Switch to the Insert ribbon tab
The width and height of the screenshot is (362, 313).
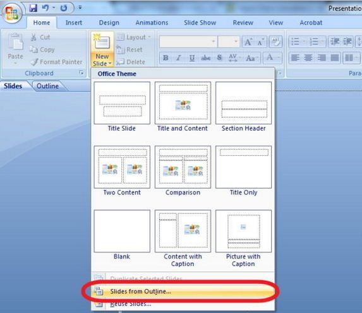pyautogui.click(x=74, y=23)
